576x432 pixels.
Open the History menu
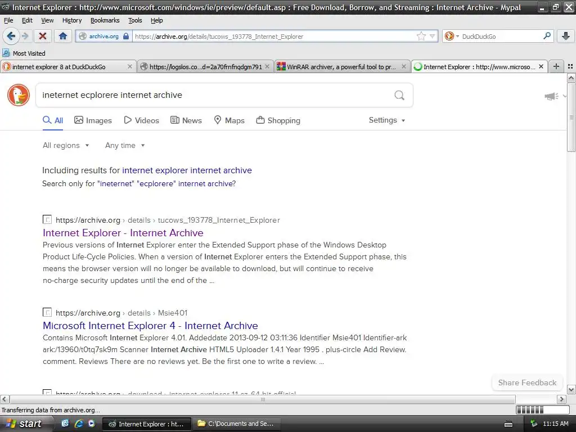pyautogui.click(x=71, y=20)
